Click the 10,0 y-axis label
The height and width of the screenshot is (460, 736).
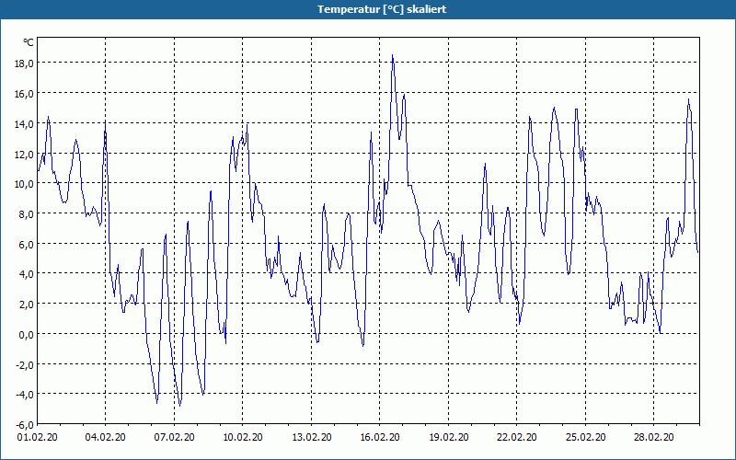[x=24, y=184]
